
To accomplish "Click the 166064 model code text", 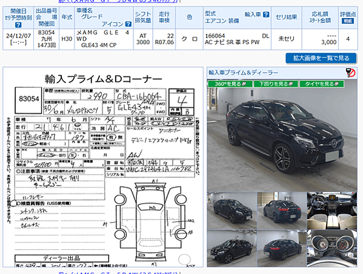I will (x=215, y=36).
